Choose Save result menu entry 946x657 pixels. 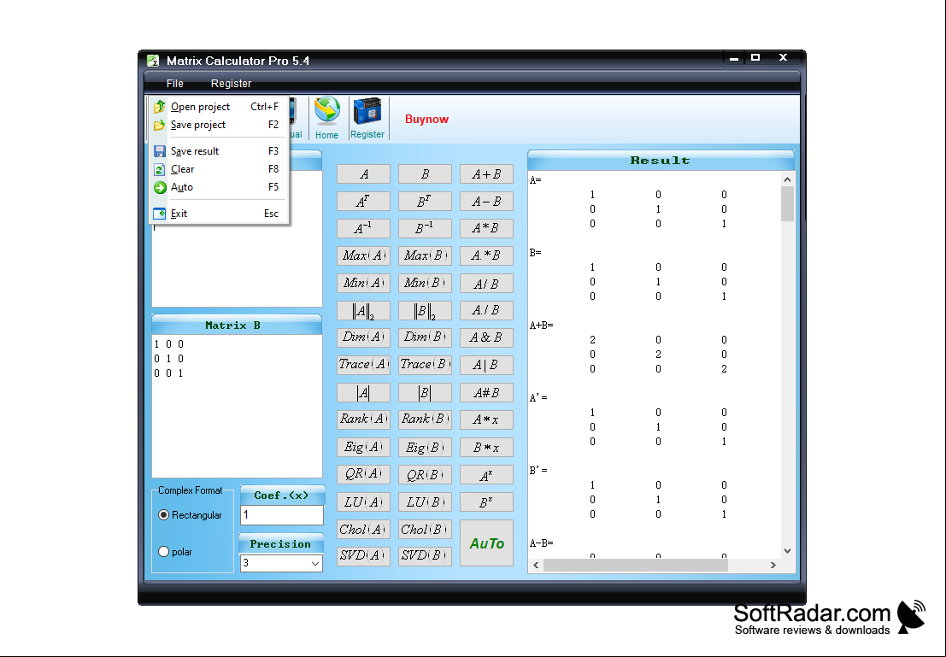click(218, 151)
